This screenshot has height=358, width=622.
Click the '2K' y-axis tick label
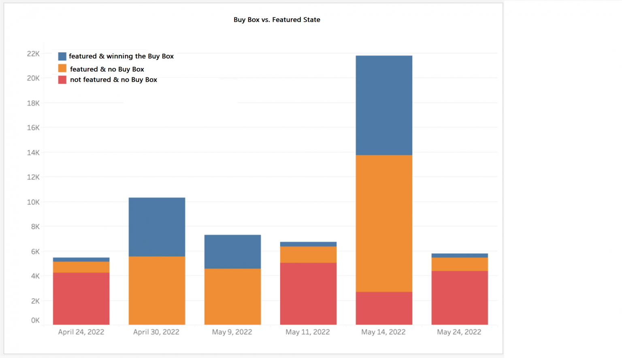point(35,301)
